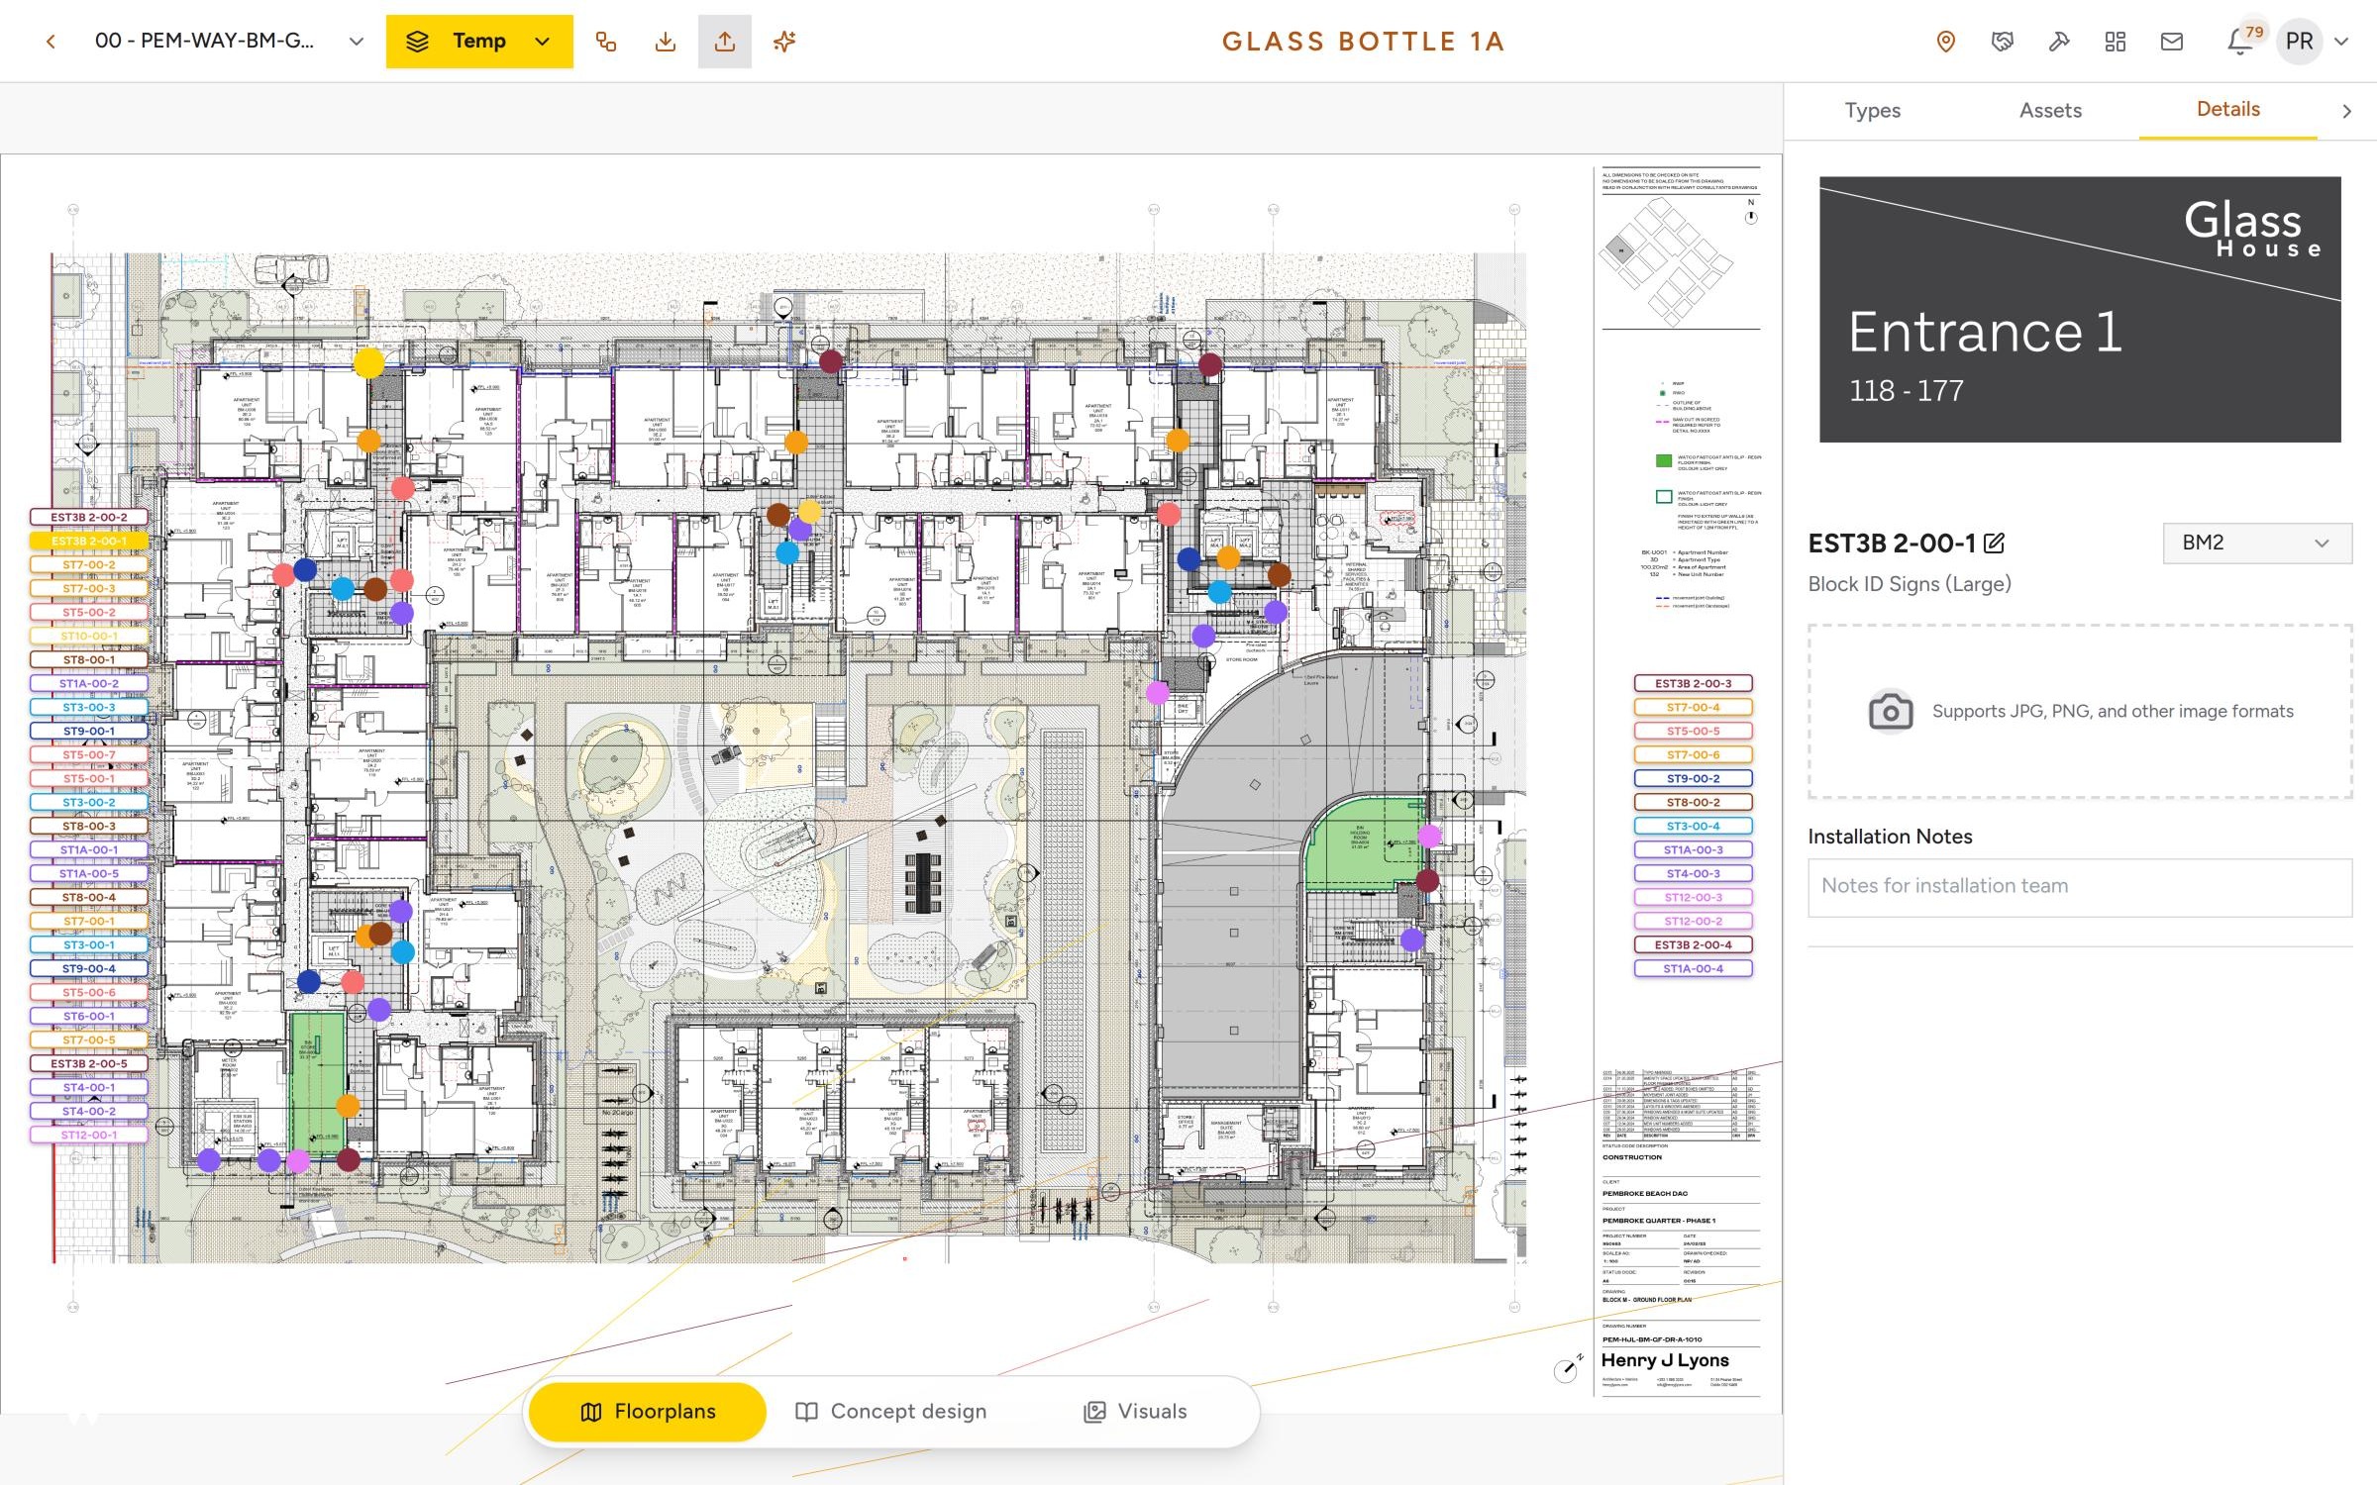Select the EST3B 2-00-2 sign label
This screenshot has width=2377, height=1485.
click(89, 517)
